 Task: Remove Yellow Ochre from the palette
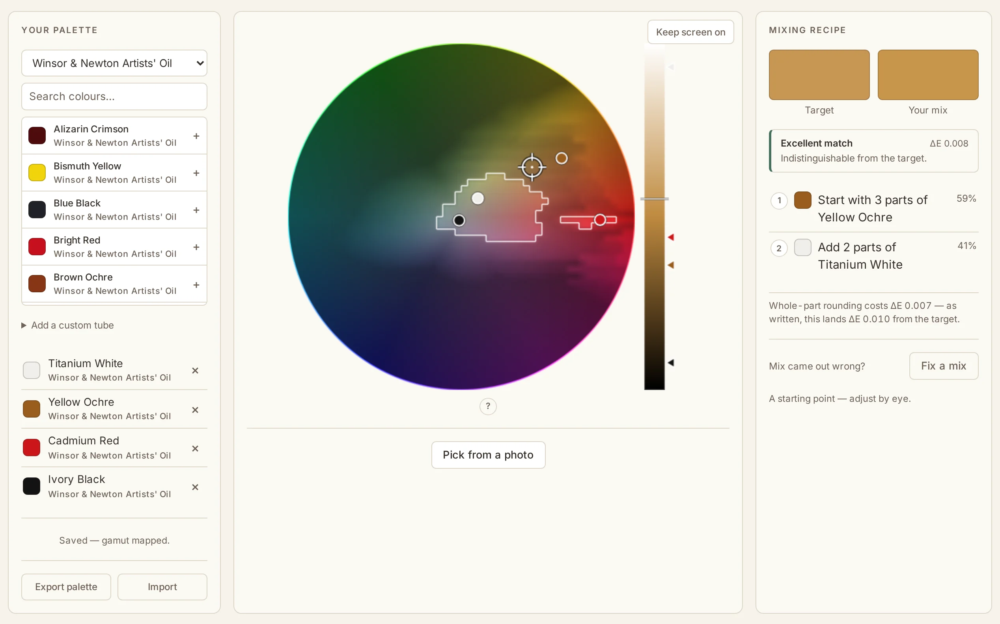point(195,410)
